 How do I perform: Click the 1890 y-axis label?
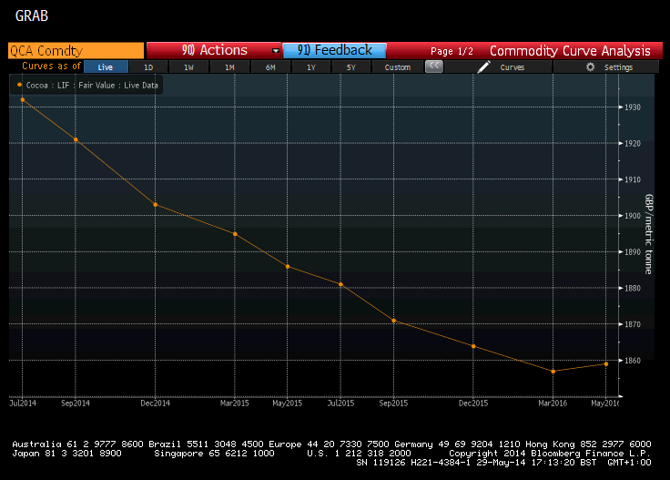[633, 252]
